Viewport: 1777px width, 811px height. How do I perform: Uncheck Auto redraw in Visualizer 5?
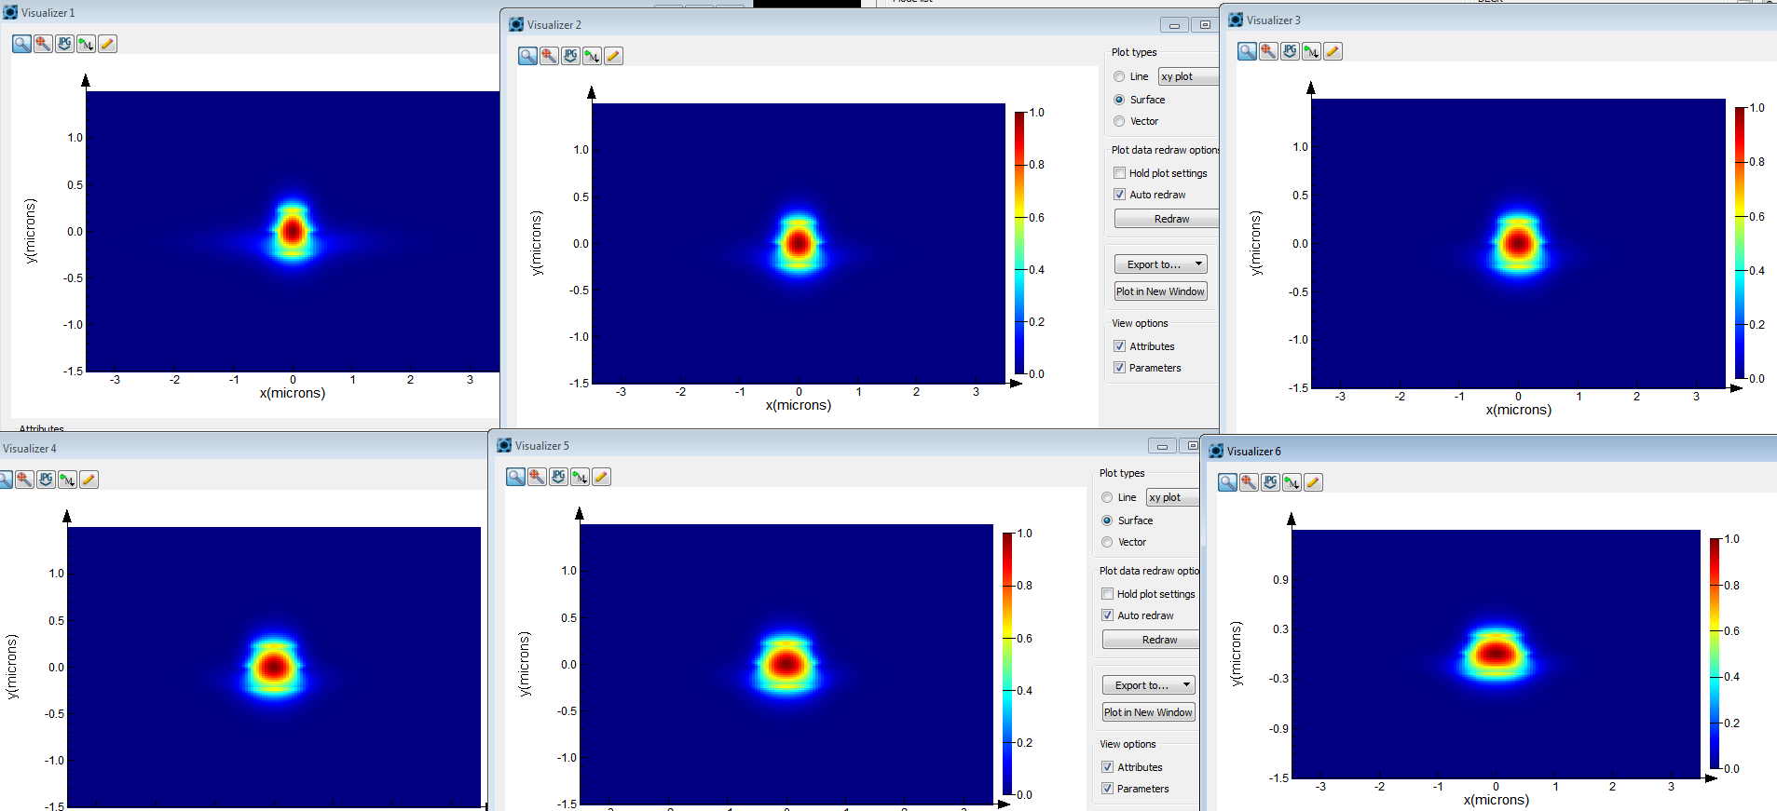[x=1107, y=615]
